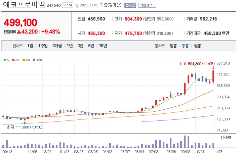This screenshot has height=156, width=237.
Task: Click the stock name 에코프로비엠
Action: 24,4
